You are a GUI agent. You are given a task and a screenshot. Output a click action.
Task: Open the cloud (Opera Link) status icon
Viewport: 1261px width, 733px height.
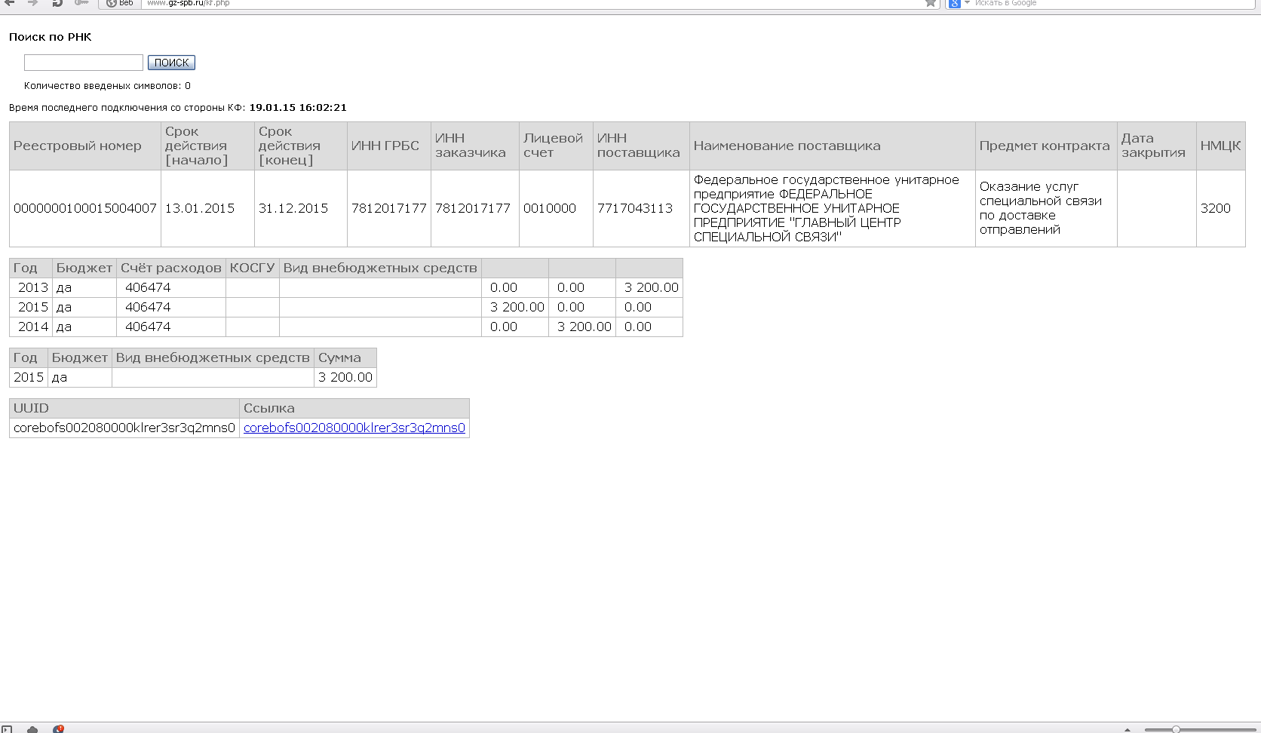click(x=32, y=729)
